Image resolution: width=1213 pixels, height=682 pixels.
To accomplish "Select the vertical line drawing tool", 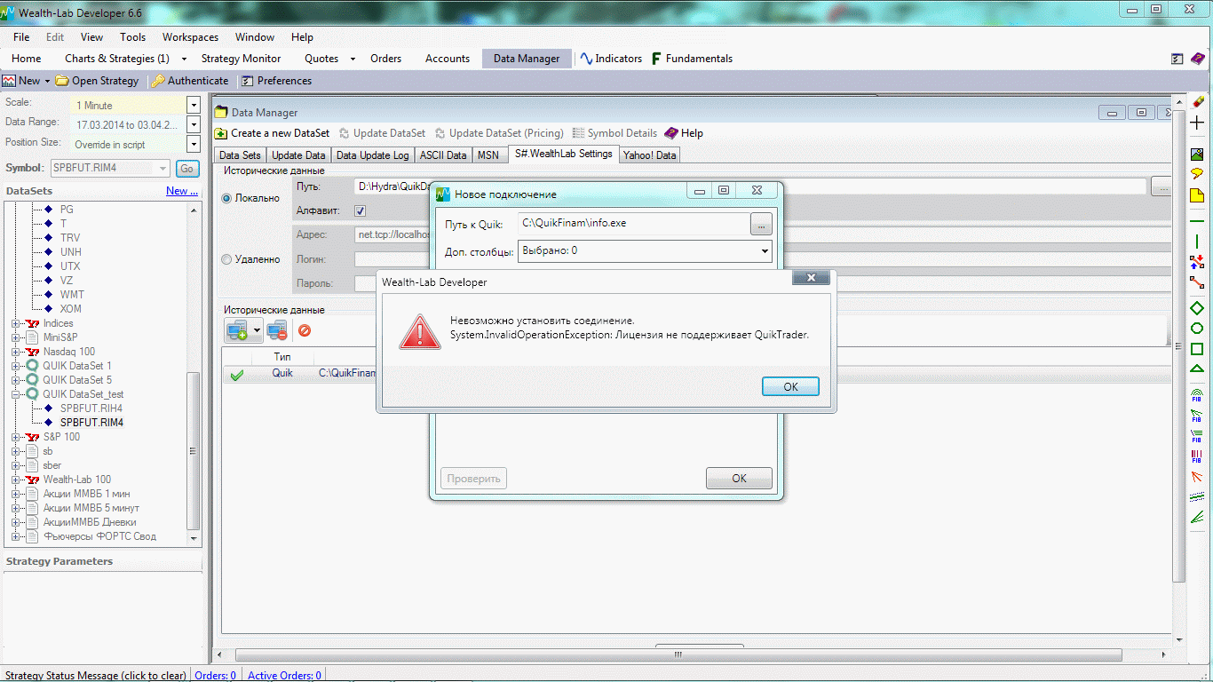I will pos(1197,242).
